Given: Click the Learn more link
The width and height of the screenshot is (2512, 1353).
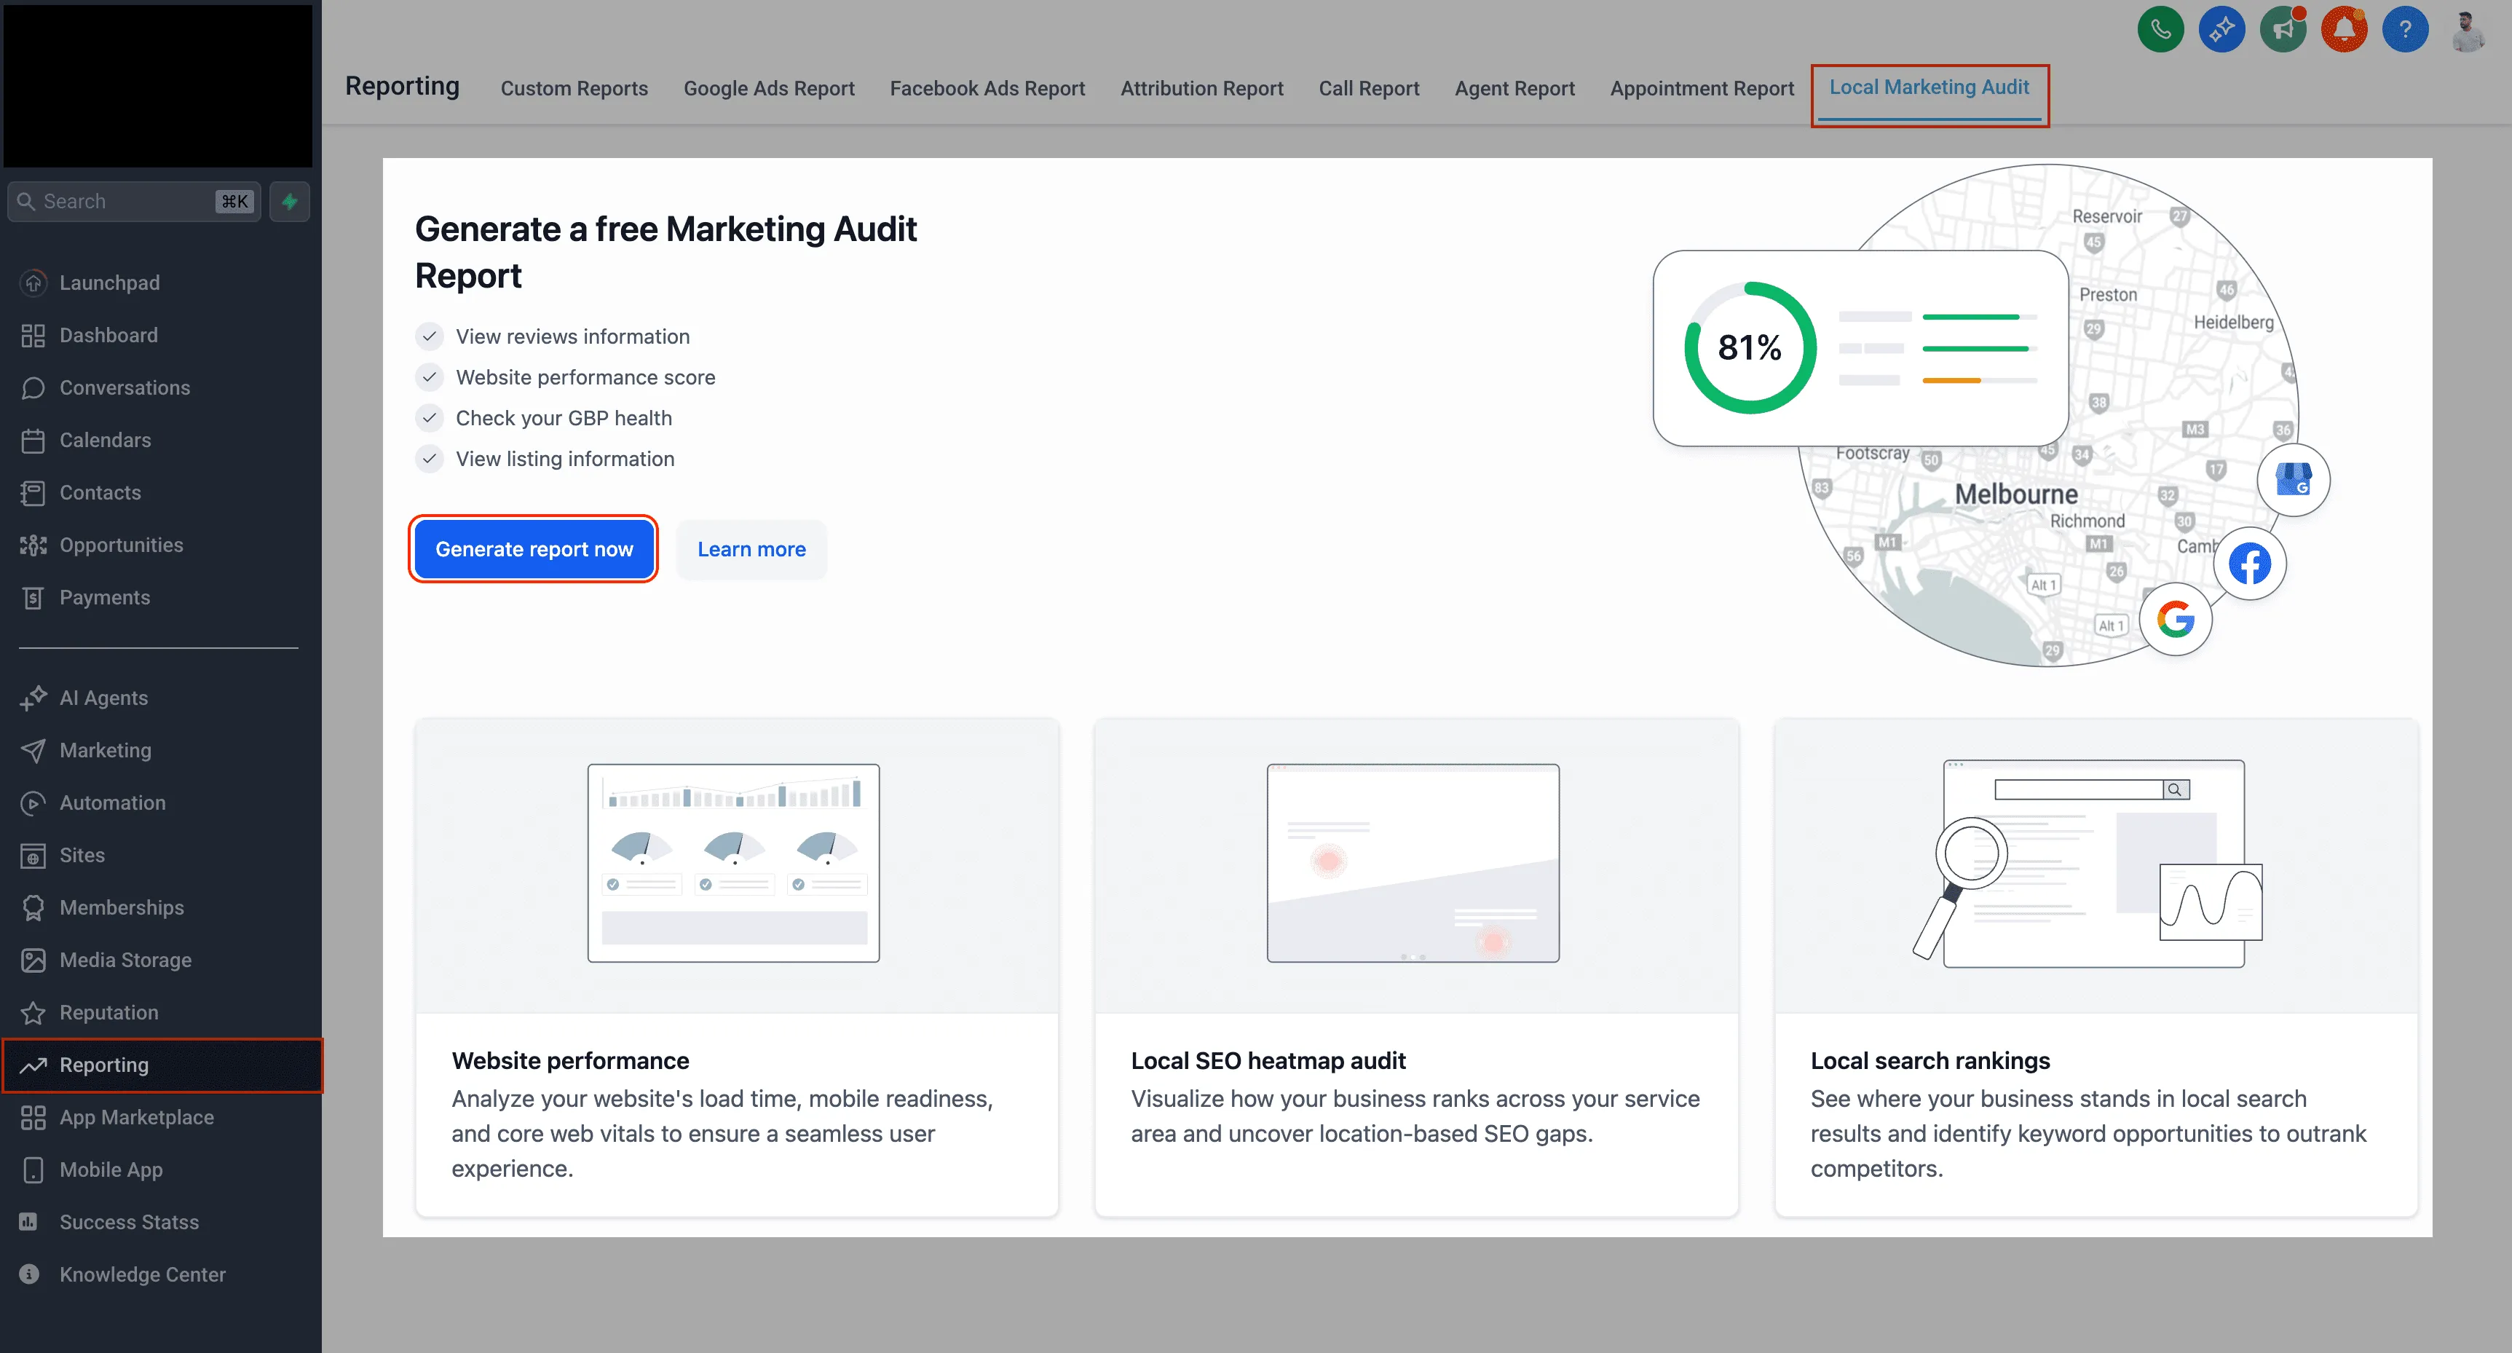Looking at the screenshot, I should pyautogui.click(x=751, y=549).
